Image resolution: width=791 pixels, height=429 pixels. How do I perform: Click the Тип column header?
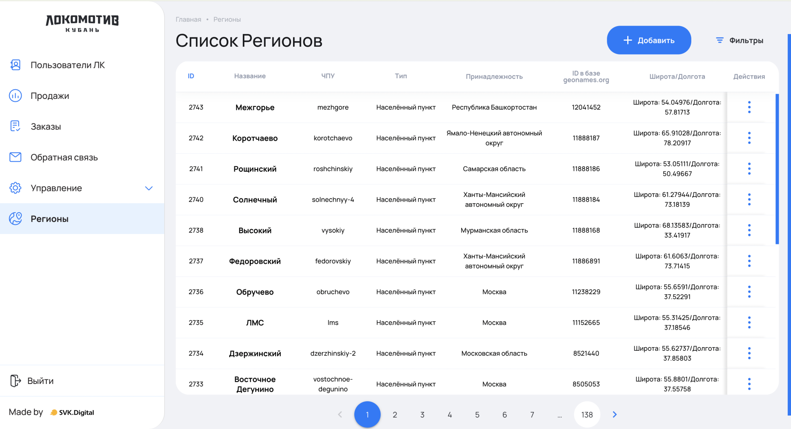401,76
